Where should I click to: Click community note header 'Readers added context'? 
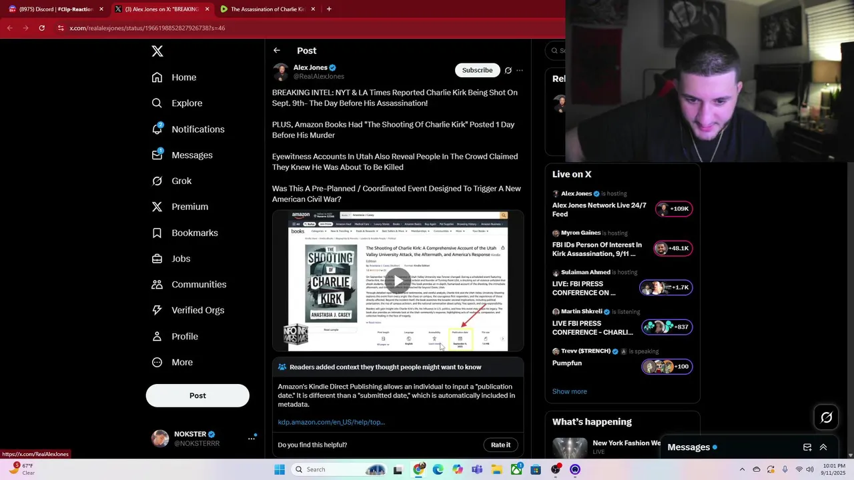385,367
